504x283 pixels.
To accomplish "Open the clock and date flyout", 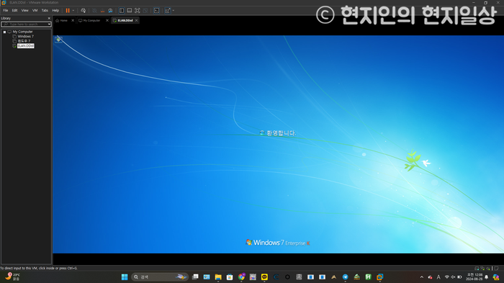I will coord(474,277).
